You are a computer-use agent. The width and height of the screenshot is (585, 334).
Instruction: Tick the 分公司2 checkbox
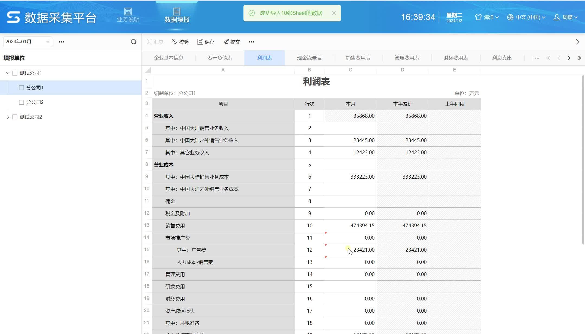click(21, 102)
